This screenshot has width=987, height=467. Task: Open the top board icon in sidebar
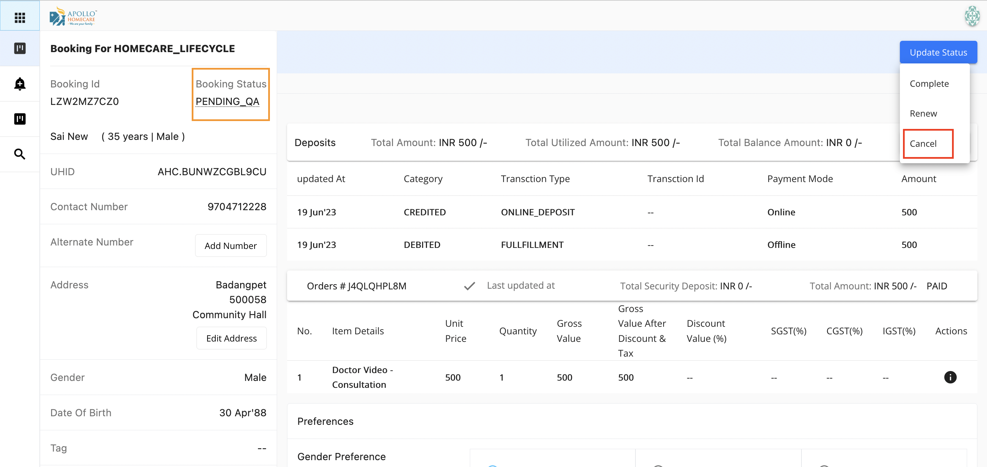pyautogui.click(x=20, y=48)
